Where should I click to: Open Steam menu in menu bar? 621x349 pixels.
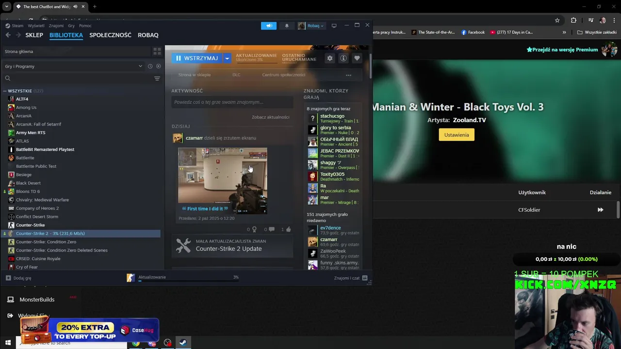(x=14, y=26)
